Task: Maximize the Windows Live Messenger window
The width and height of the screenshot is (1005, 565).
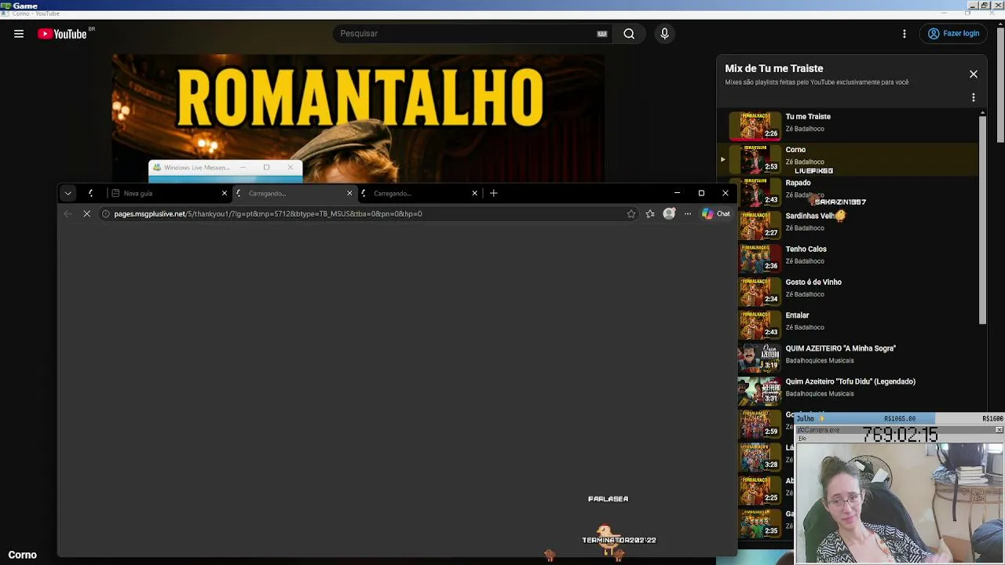Action: click(266, 167)
